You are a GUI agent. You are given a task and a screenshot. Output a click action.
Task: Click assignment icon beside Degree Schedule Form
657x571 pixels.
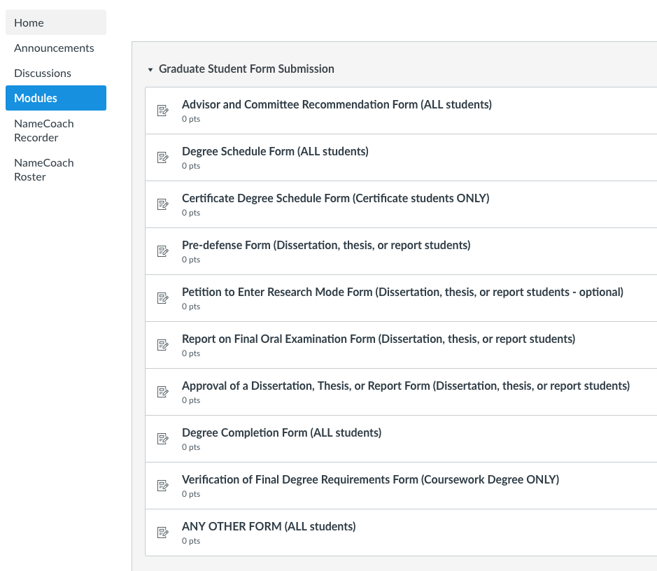click(x=162, y=157)
